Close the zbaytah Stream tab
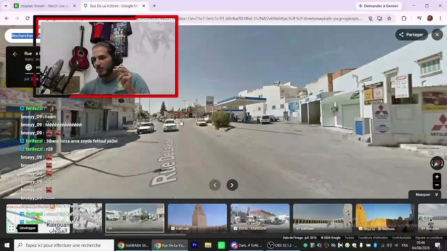 (x=74, y=6)
